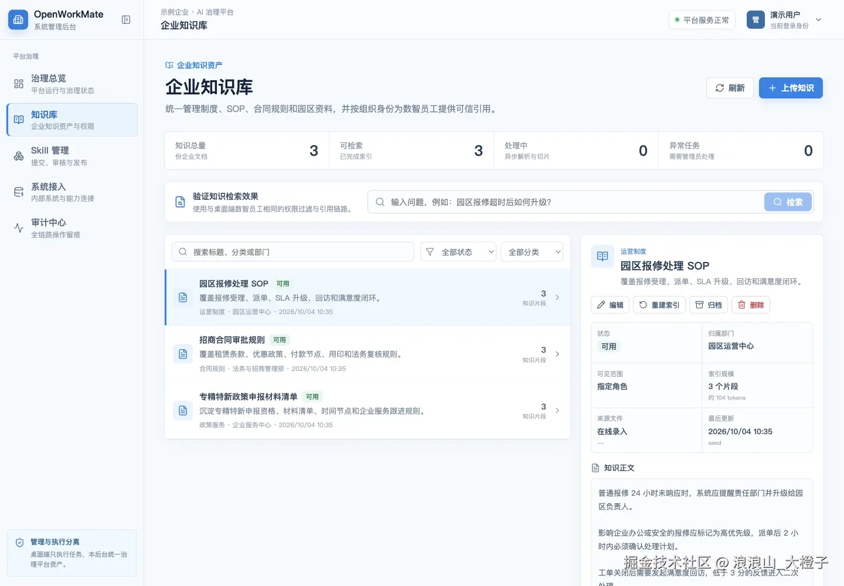
Task: Open the 全部分类 dropdown
Action: pyautogui.click(x=532, y=252)
